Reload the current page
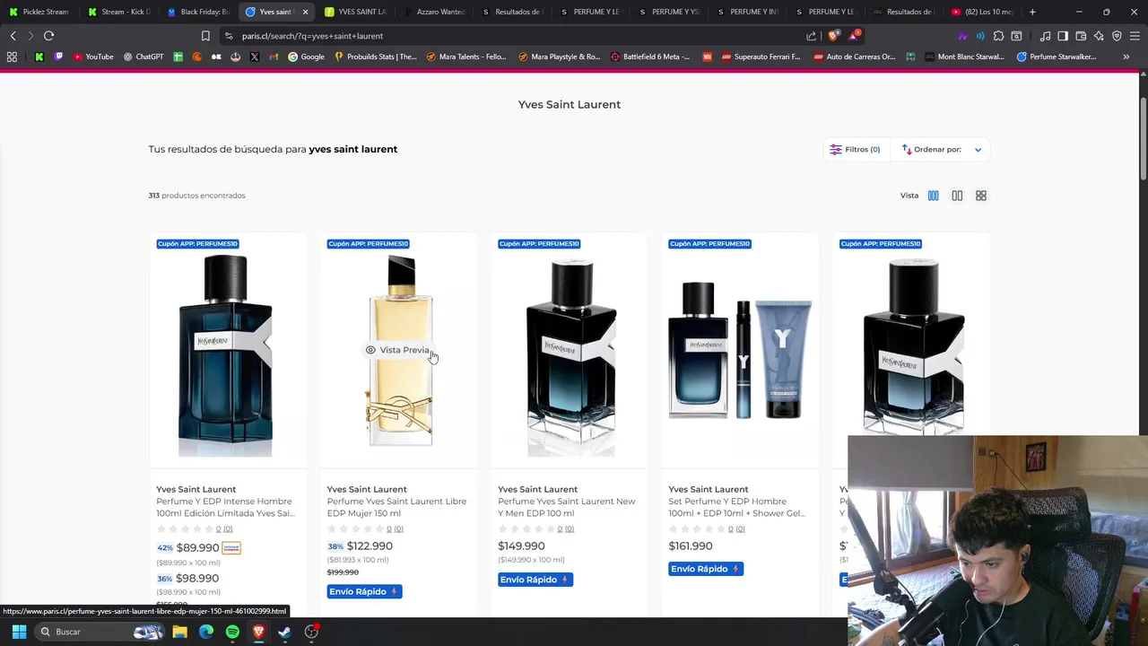 (x=48, y=36)
